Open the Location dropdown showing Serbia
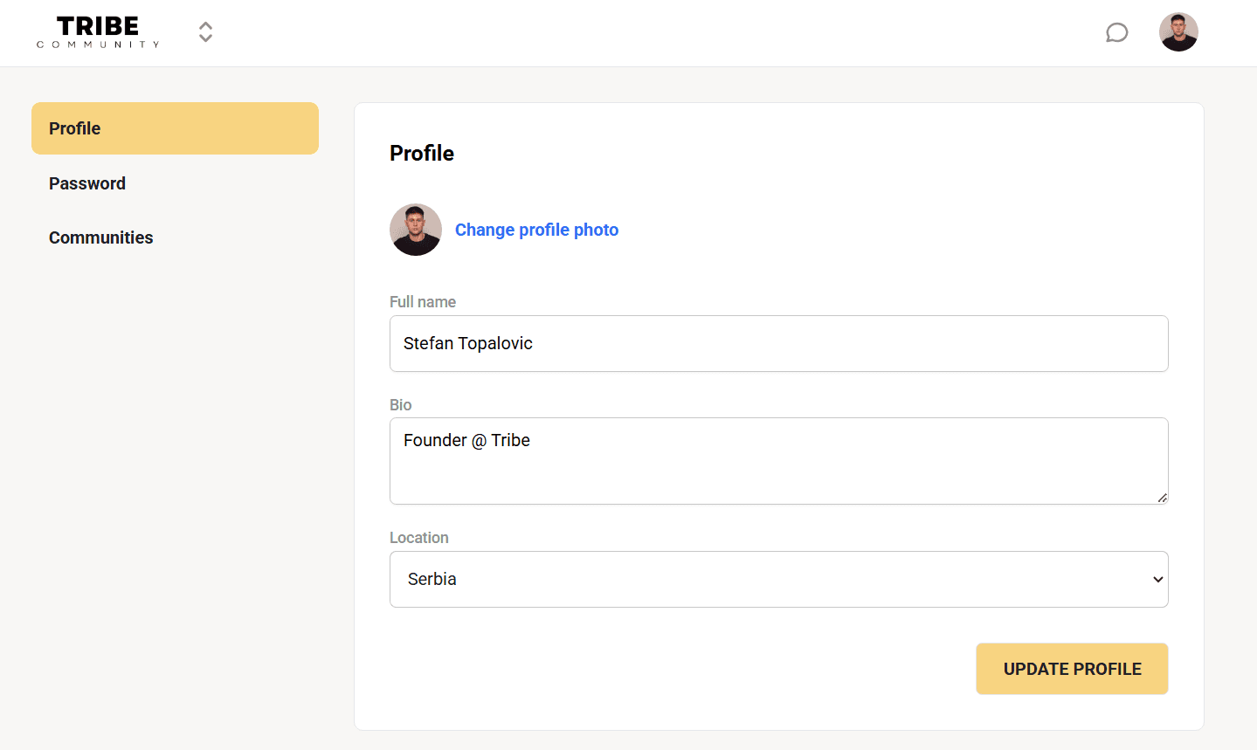The height and width of the screenshot is (750, 1257). point(778,579)
